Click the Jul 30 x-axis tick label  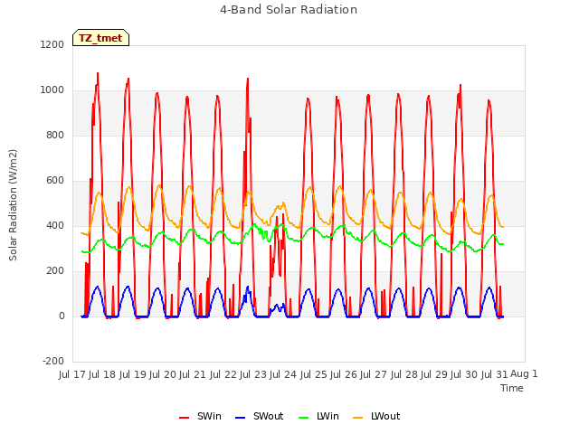click(x=464, y=374)
